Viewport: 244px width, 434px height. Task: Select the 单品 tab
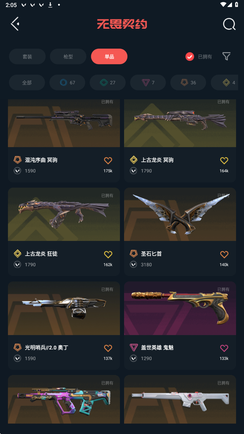pyautogui.click(x=109, y=56)
